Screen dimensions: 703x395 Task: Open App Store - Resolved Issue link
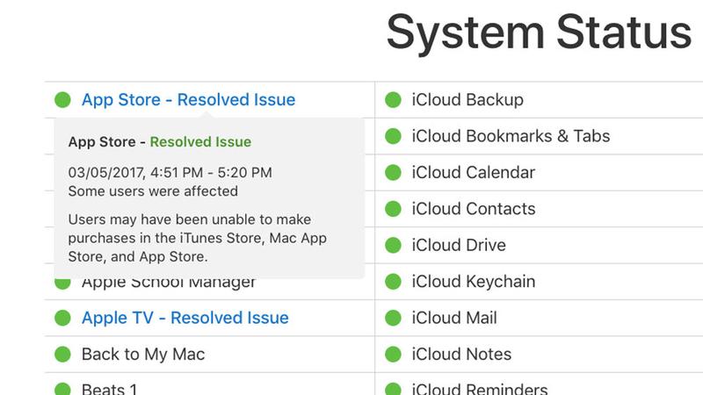click(188, 100)
